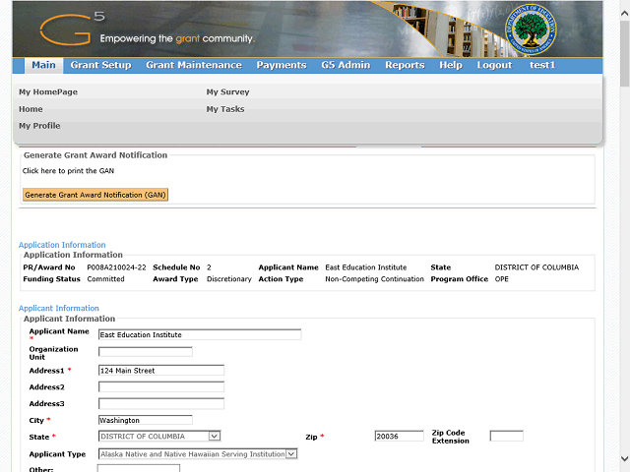Open My Tasks
This screenshot has height=472, width=630.
(x=225, y=109)
